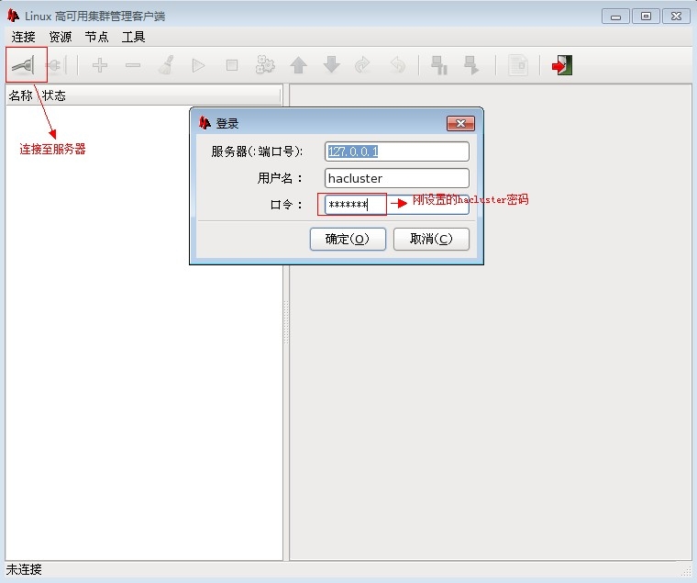Screen dimensions: 697x583
Task: Click the add resource plus icon
Action: [x=100, y=65]
